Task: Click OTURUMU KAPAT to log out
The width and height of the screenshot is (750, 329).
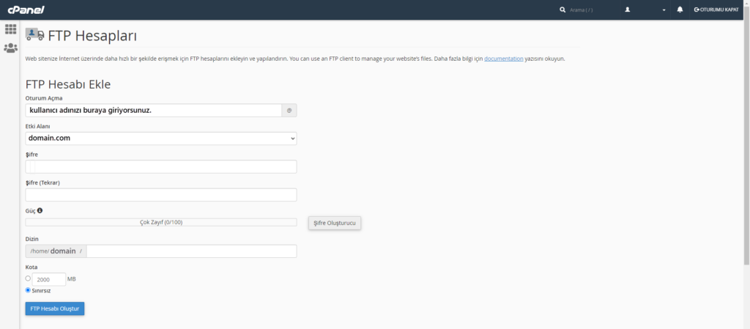Action: pos(716,10)
